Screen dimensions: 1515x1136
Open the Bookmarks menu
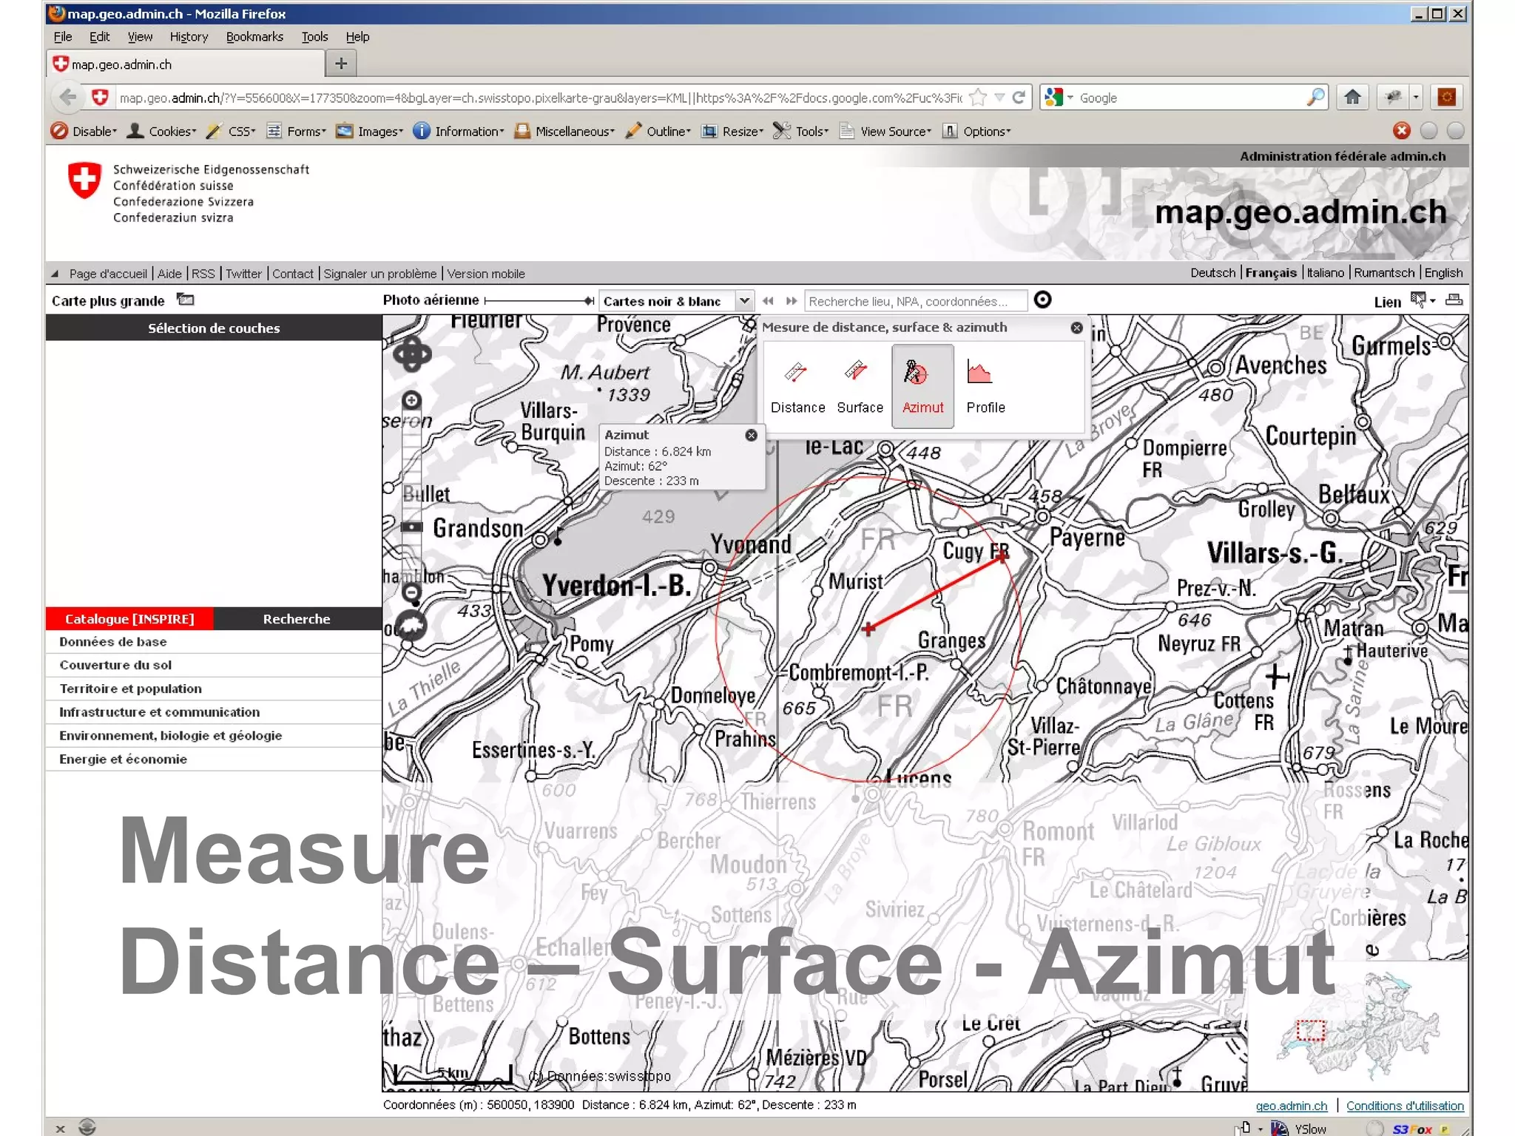point(254,37)
